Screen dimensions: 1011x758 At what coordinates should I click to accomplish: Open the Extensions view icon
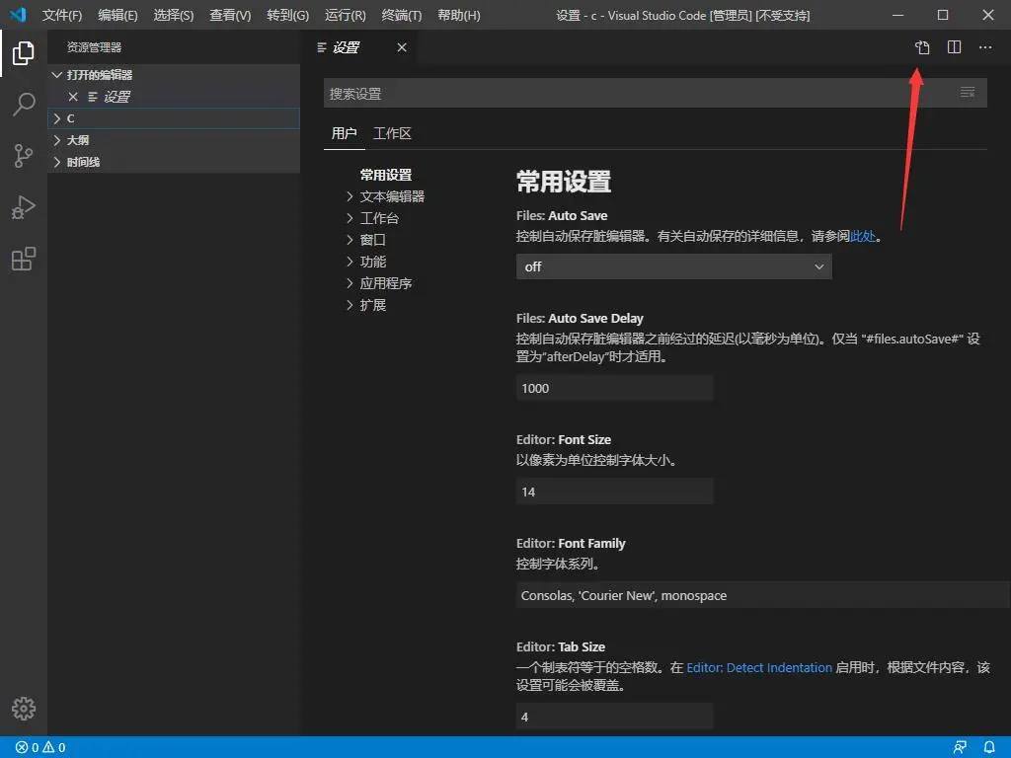24,260
